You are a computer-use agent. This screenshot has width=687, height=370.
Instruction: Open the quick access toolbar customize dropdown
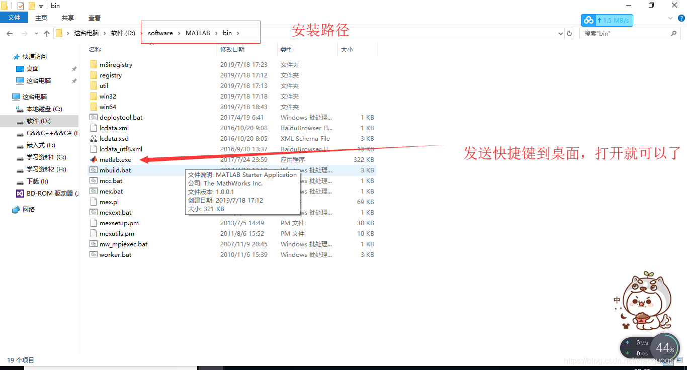click(41, 6)
